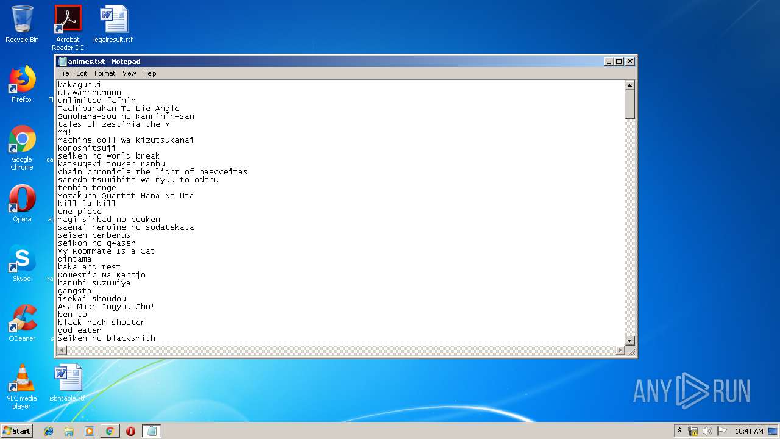Open isbntable.rtf desktop file
The height and width of the screenshot is (439, 780).
(67, 383)
